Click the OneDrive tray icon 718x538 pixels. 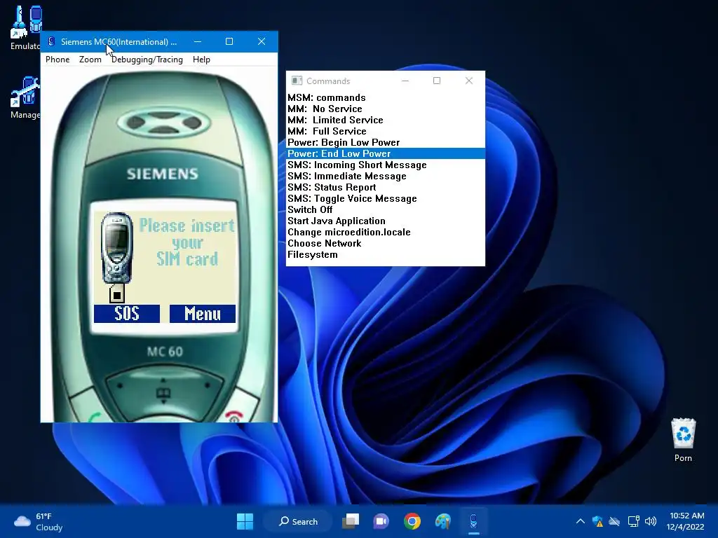[614, 521]
